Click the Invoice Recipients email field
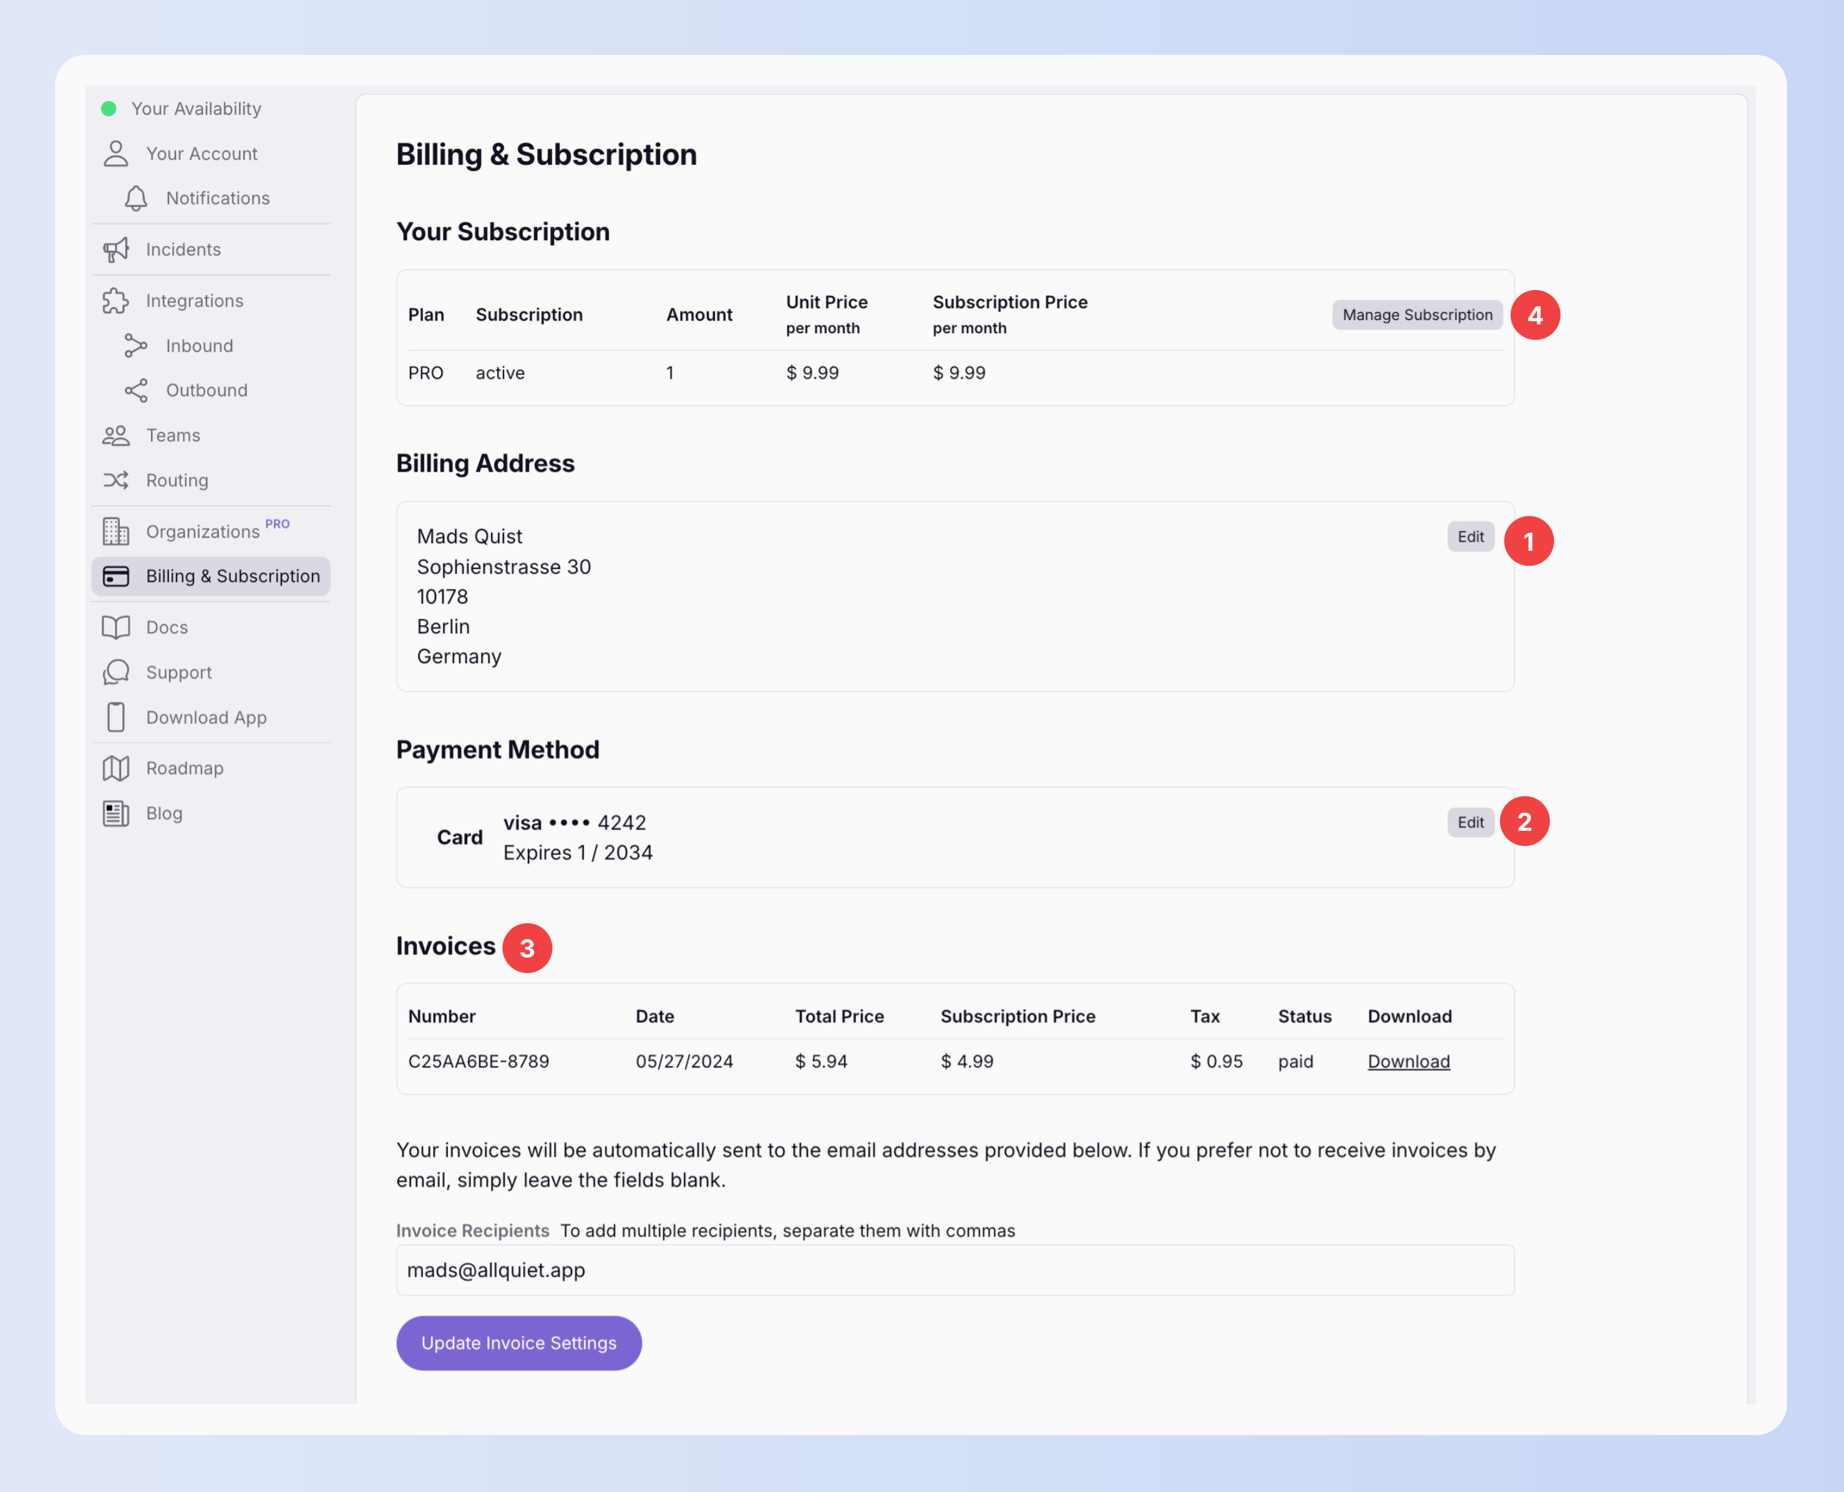Viewport: 1844px width, 1492px height. coord(954,1271)
